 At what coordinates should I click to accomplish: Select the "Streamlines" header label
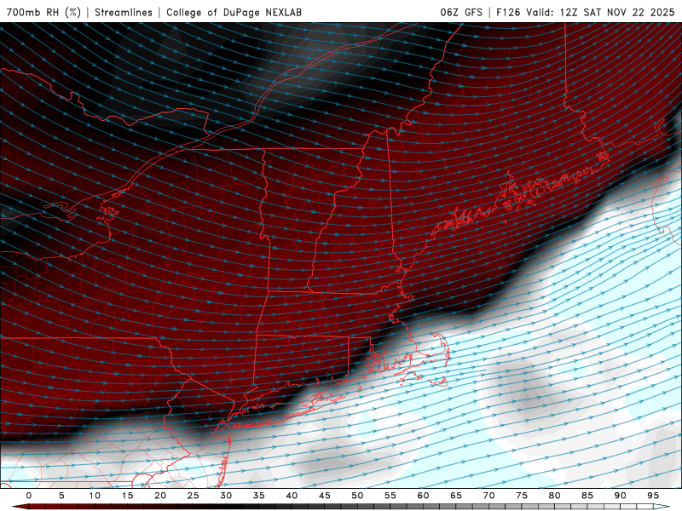124,12
